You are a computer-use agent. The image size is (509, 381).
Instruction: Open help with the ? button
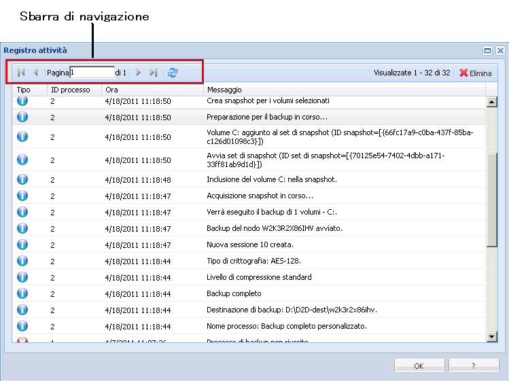475,365
